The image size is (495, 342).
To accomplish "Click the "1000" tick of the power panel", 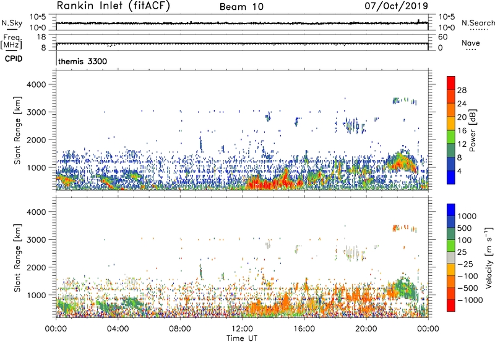I will click(x=37, y=167).
